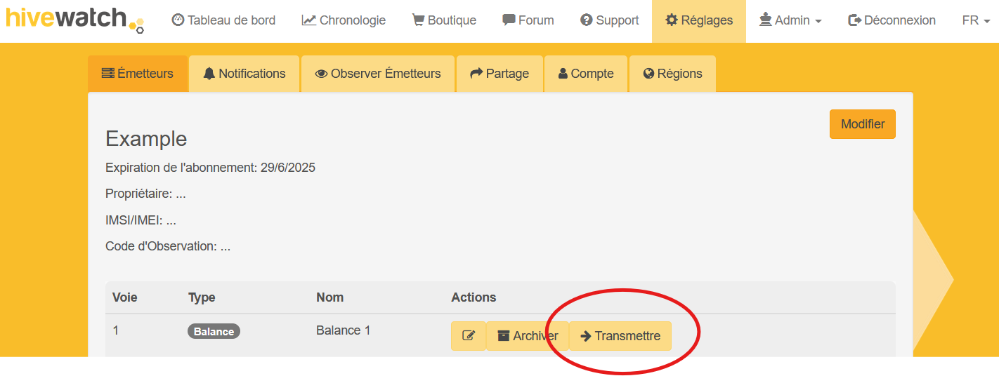Open the Régions globe tab
The height and width of the screenshot is (376, 999).
[x=672, y=74]
